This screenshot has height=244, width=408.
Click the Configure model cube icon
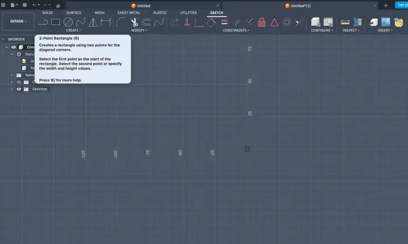pos(316,22)
